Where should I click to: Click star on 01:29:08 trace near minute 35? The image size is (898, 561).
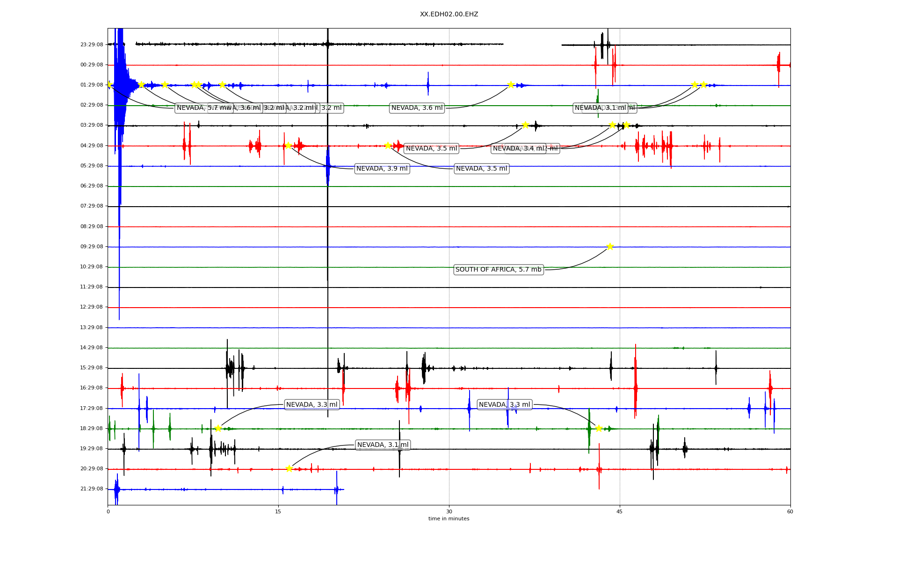(511, 85)
